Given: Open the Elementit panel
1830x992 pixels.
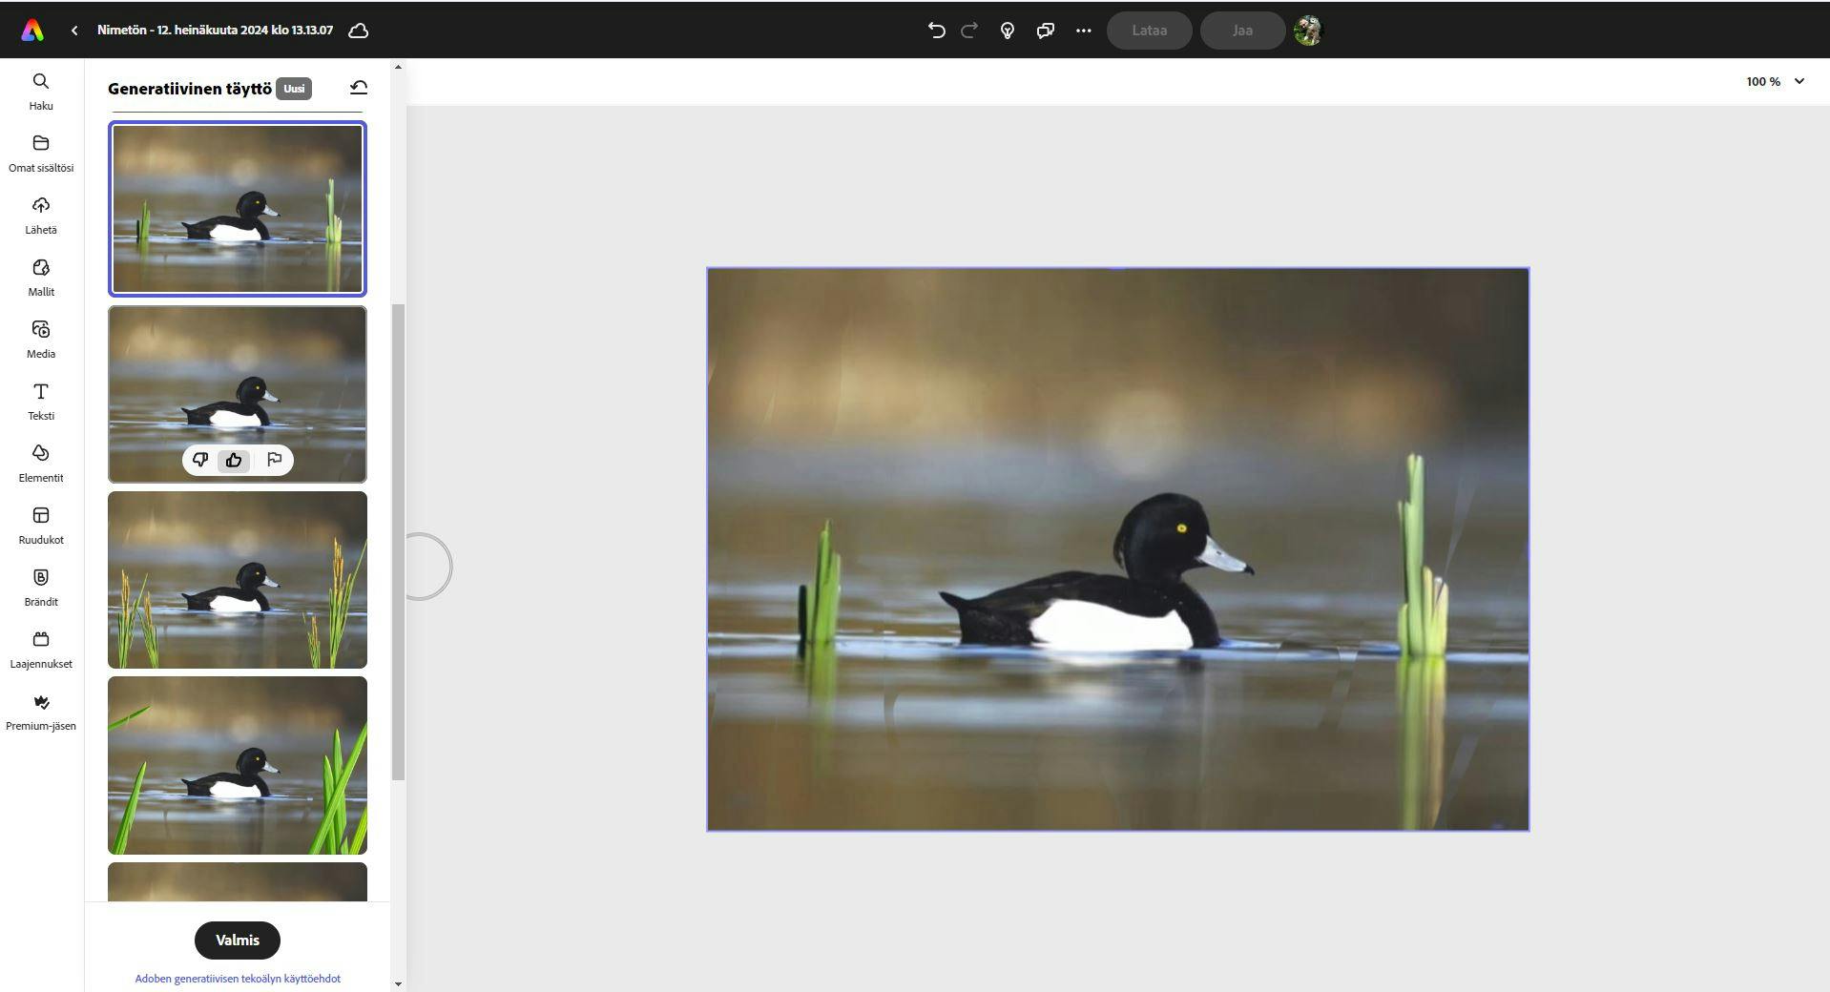Looking at the screenshot, I should pyautogui.click(x=41, y=464).
